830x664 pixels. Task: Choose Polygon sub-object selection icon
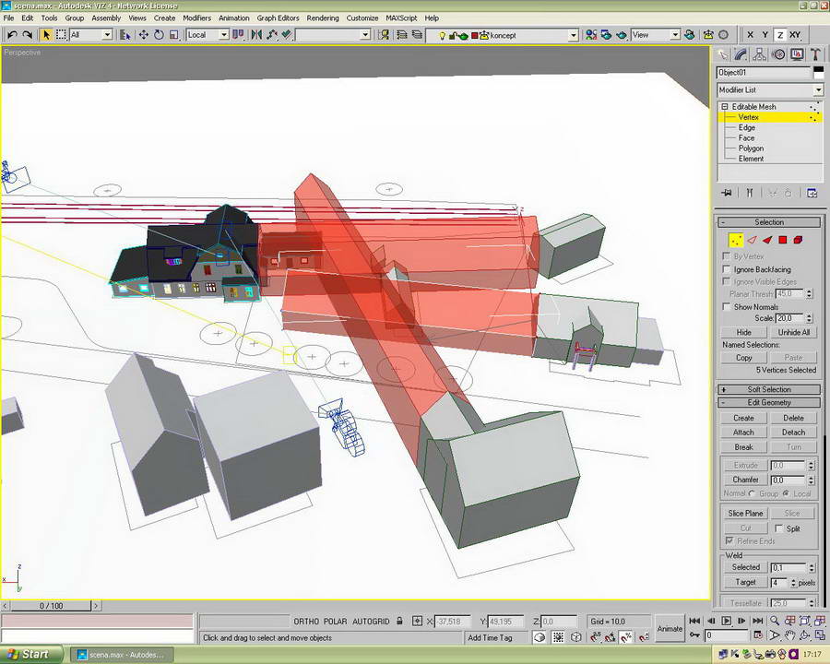pos(782,240)
